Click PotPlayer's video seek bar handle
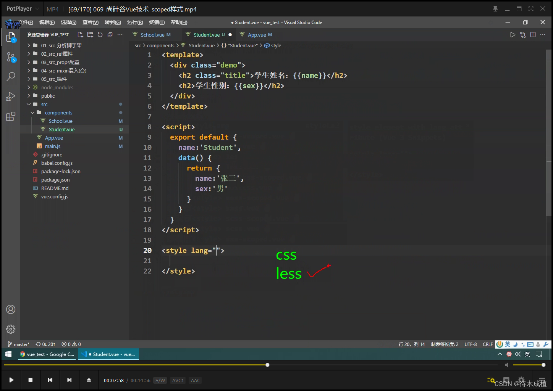 coord(267,365)
